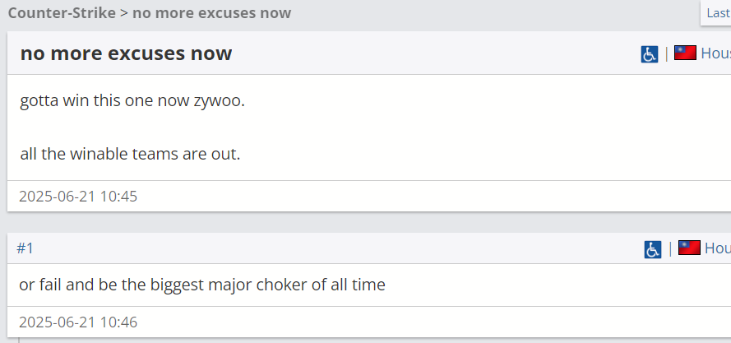Image resolution: width=731 pixels, height=343 pixels.
Task: Click the separator bar beside reply #1 flag
Action: pyautogui.click(x=670, y=248)
